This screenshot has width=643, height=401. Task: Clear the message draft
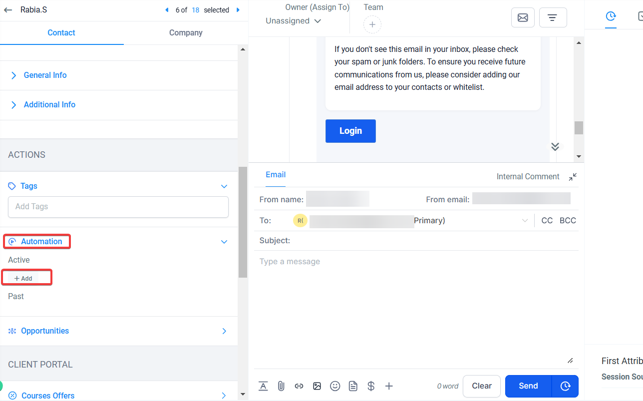tap(482, 386)
